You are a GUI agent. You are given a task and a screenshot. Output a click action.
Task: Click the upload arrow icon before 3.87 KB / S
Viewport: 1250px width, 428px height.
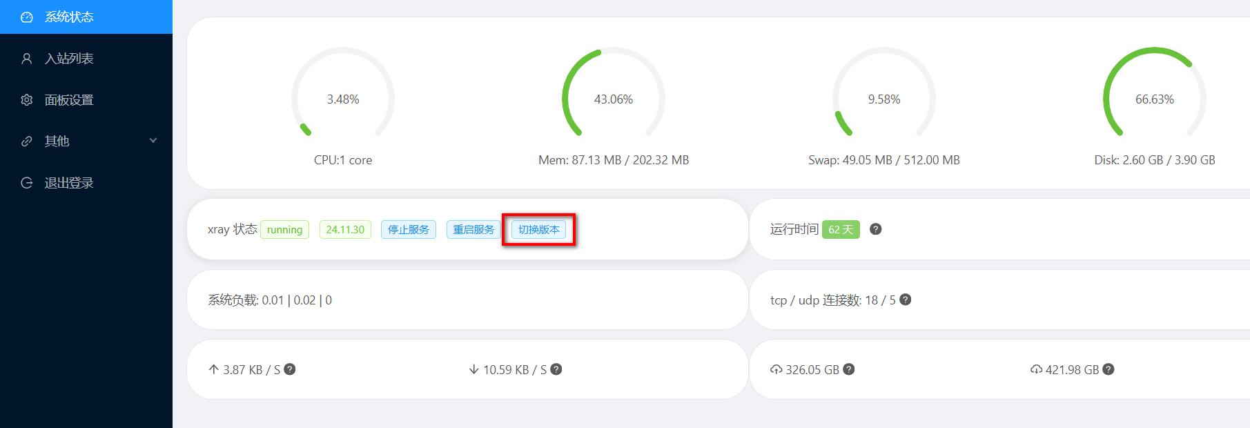click(x=214, y=369)
